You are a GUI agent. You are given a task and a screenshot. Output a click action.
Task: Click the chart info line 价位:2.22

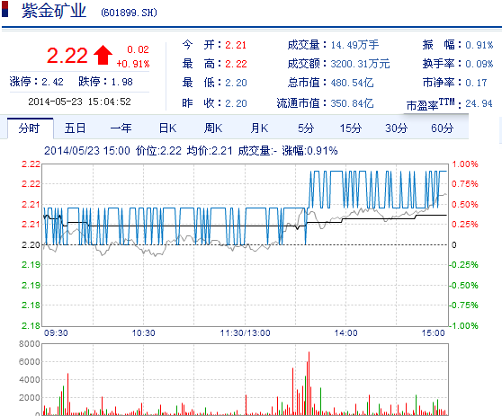pyautogui.click(x=158, y=151)
